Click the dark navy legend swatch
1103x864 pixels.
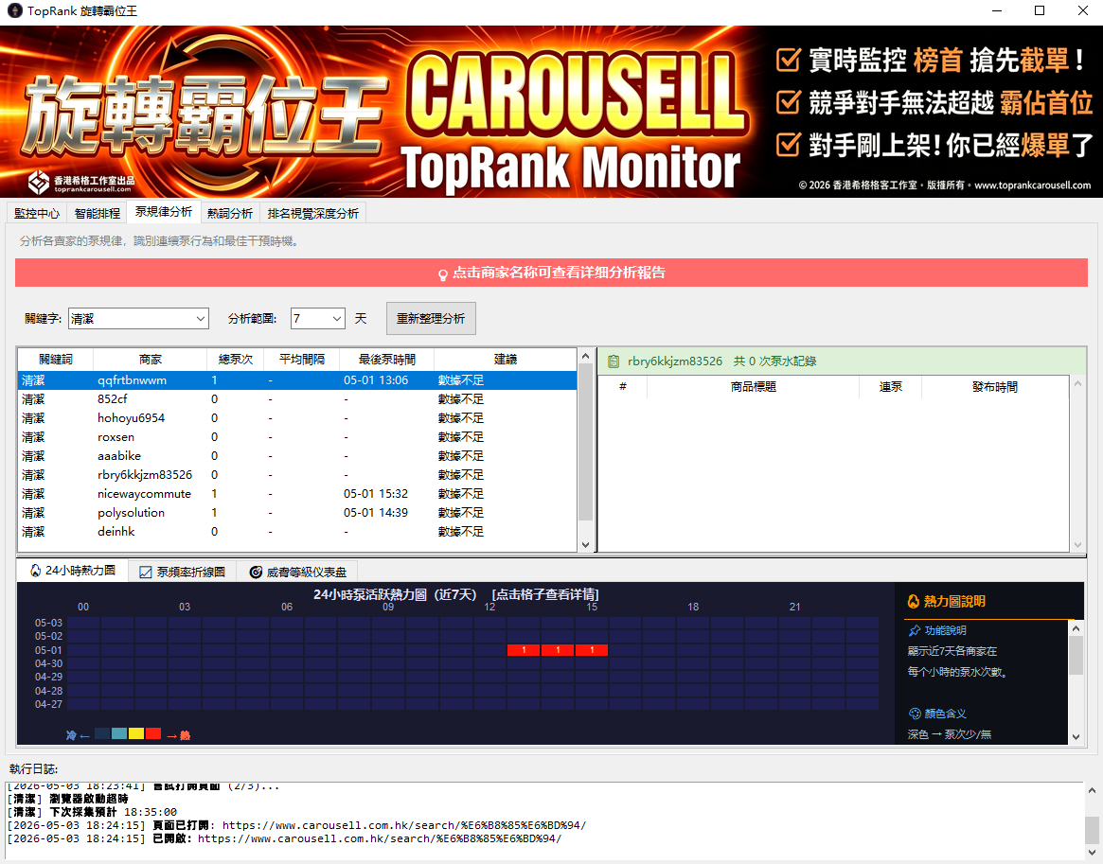point(102,733)
